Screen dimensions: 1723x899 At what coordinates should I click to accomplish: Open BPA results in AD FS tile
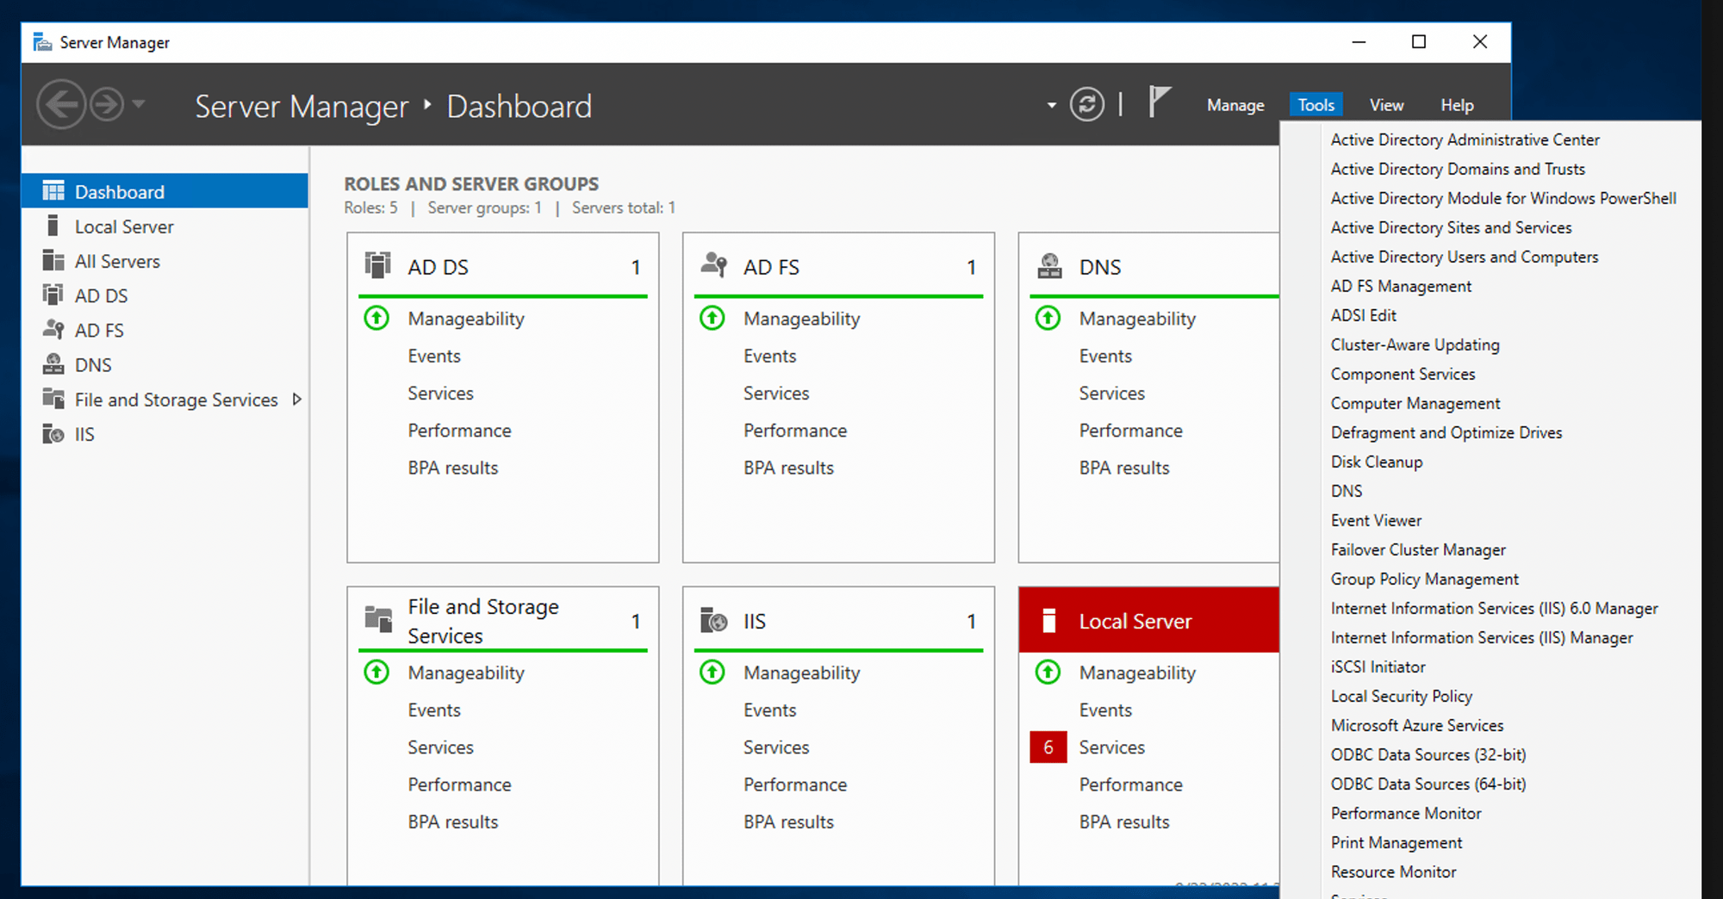(x=788, y=468)
